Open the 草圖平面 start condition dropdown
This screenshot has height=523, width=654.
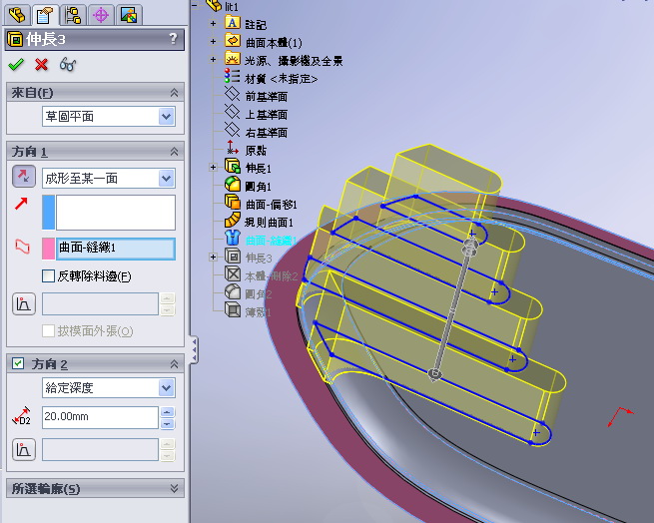[167, 117]
